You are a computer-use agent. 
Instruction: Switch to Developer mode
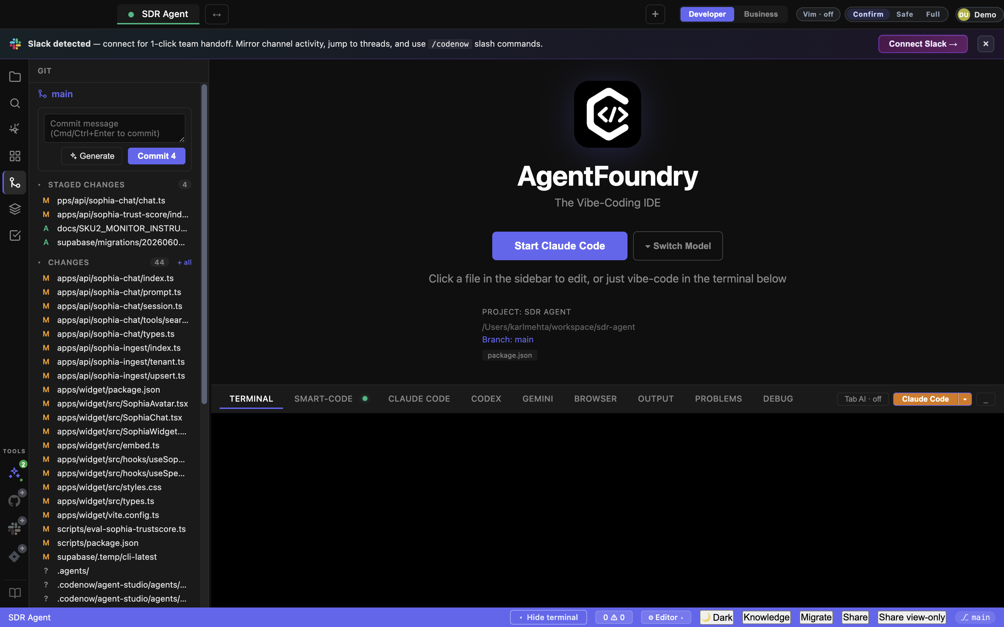click(x=707, y=14)
